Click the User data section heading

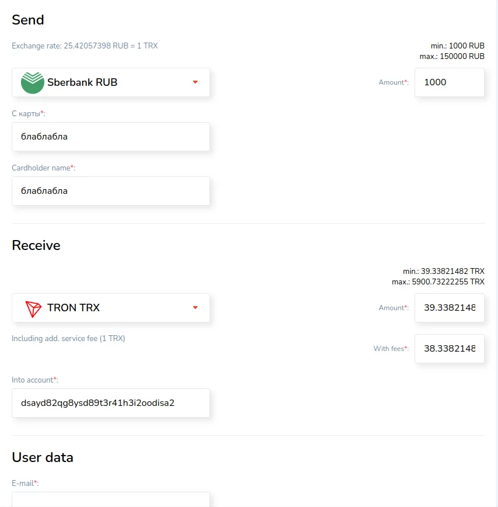tap(43, 457)
